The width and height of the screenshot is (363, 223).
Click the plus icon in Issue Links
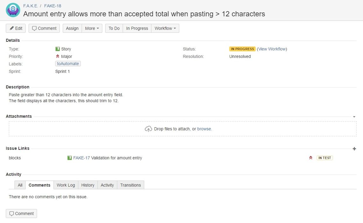354,149
